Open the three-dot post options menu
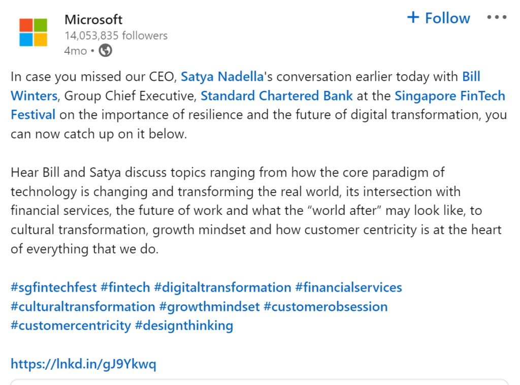Image resolution: width=520 pixels, height=385 pixels. click(x=496, y=17)
